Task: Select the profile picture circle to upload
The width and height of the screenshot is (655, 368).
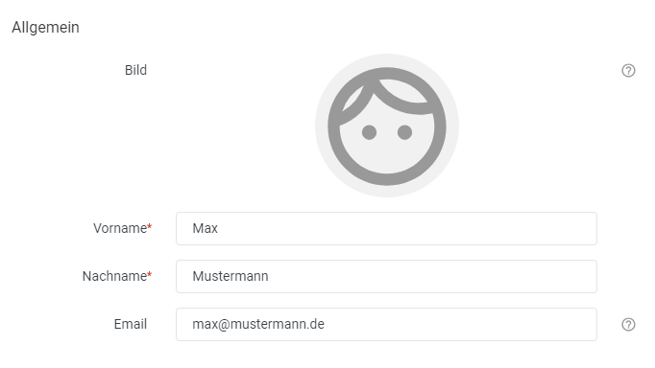Action: coord(387,126)
